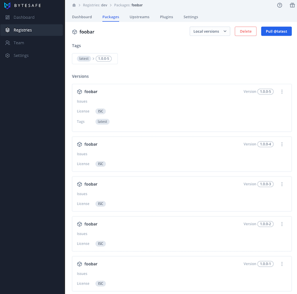The height and width of the screenshot is (294, 297).
Task: Go to home via breadcrumb house icon
Action: 74,5
